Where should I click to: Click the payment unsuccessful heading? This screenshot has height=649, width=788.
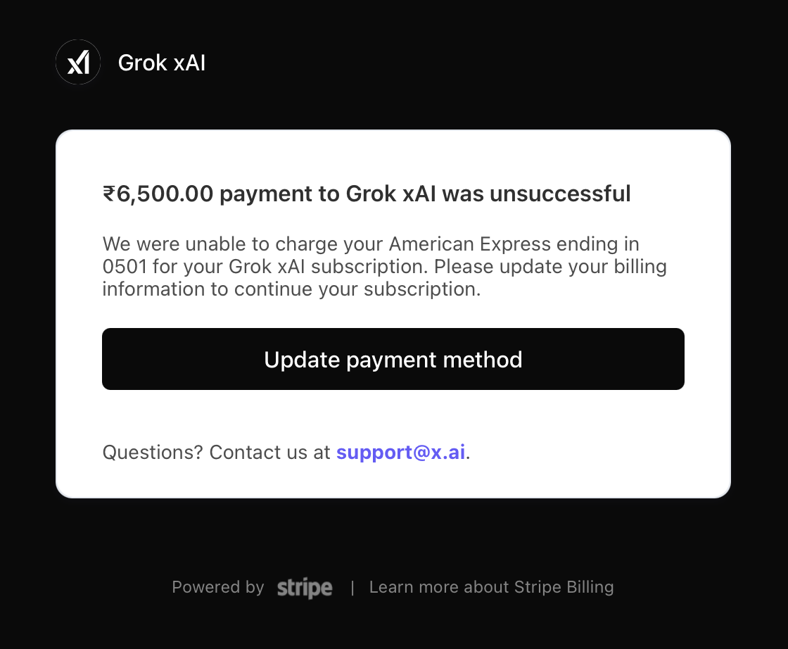pos(367,194)
